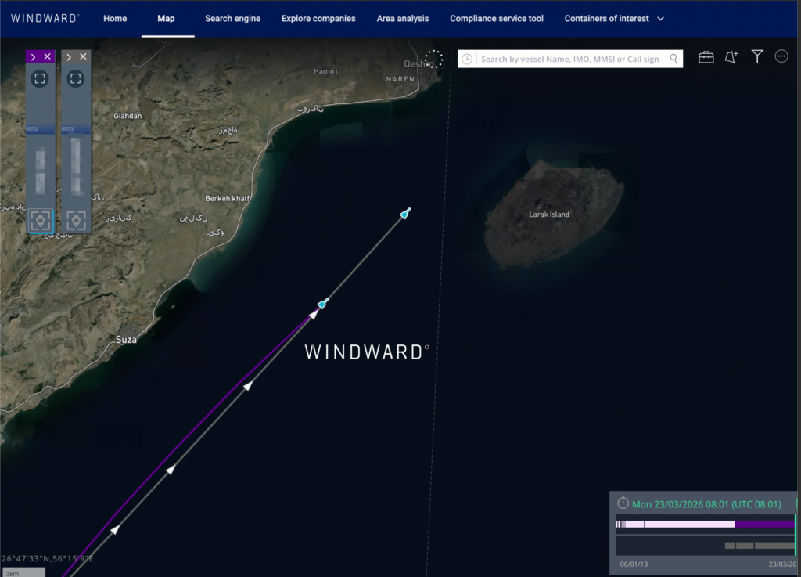The height and width of the screenshot is (577, 801).
Task: Open Explore companies tab
Action: click(x=318, y=19)
